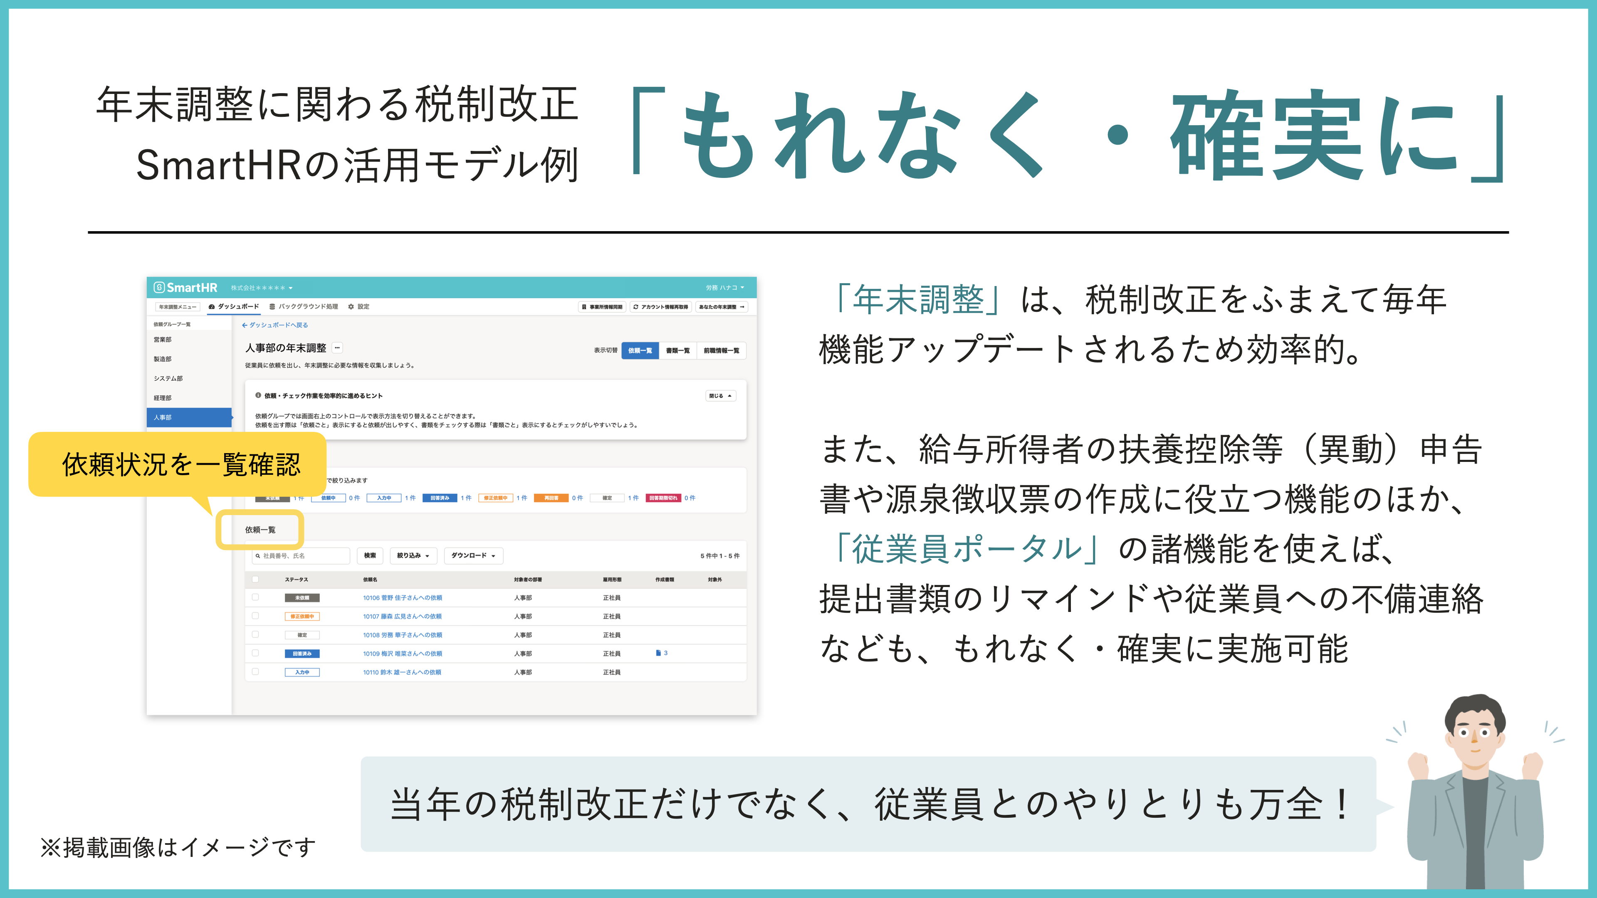Image resolution: width=1597 pixels, height=898 pixels.
Task: Open the 労務 ハナコ user menu
Action: tap(725, 288)
